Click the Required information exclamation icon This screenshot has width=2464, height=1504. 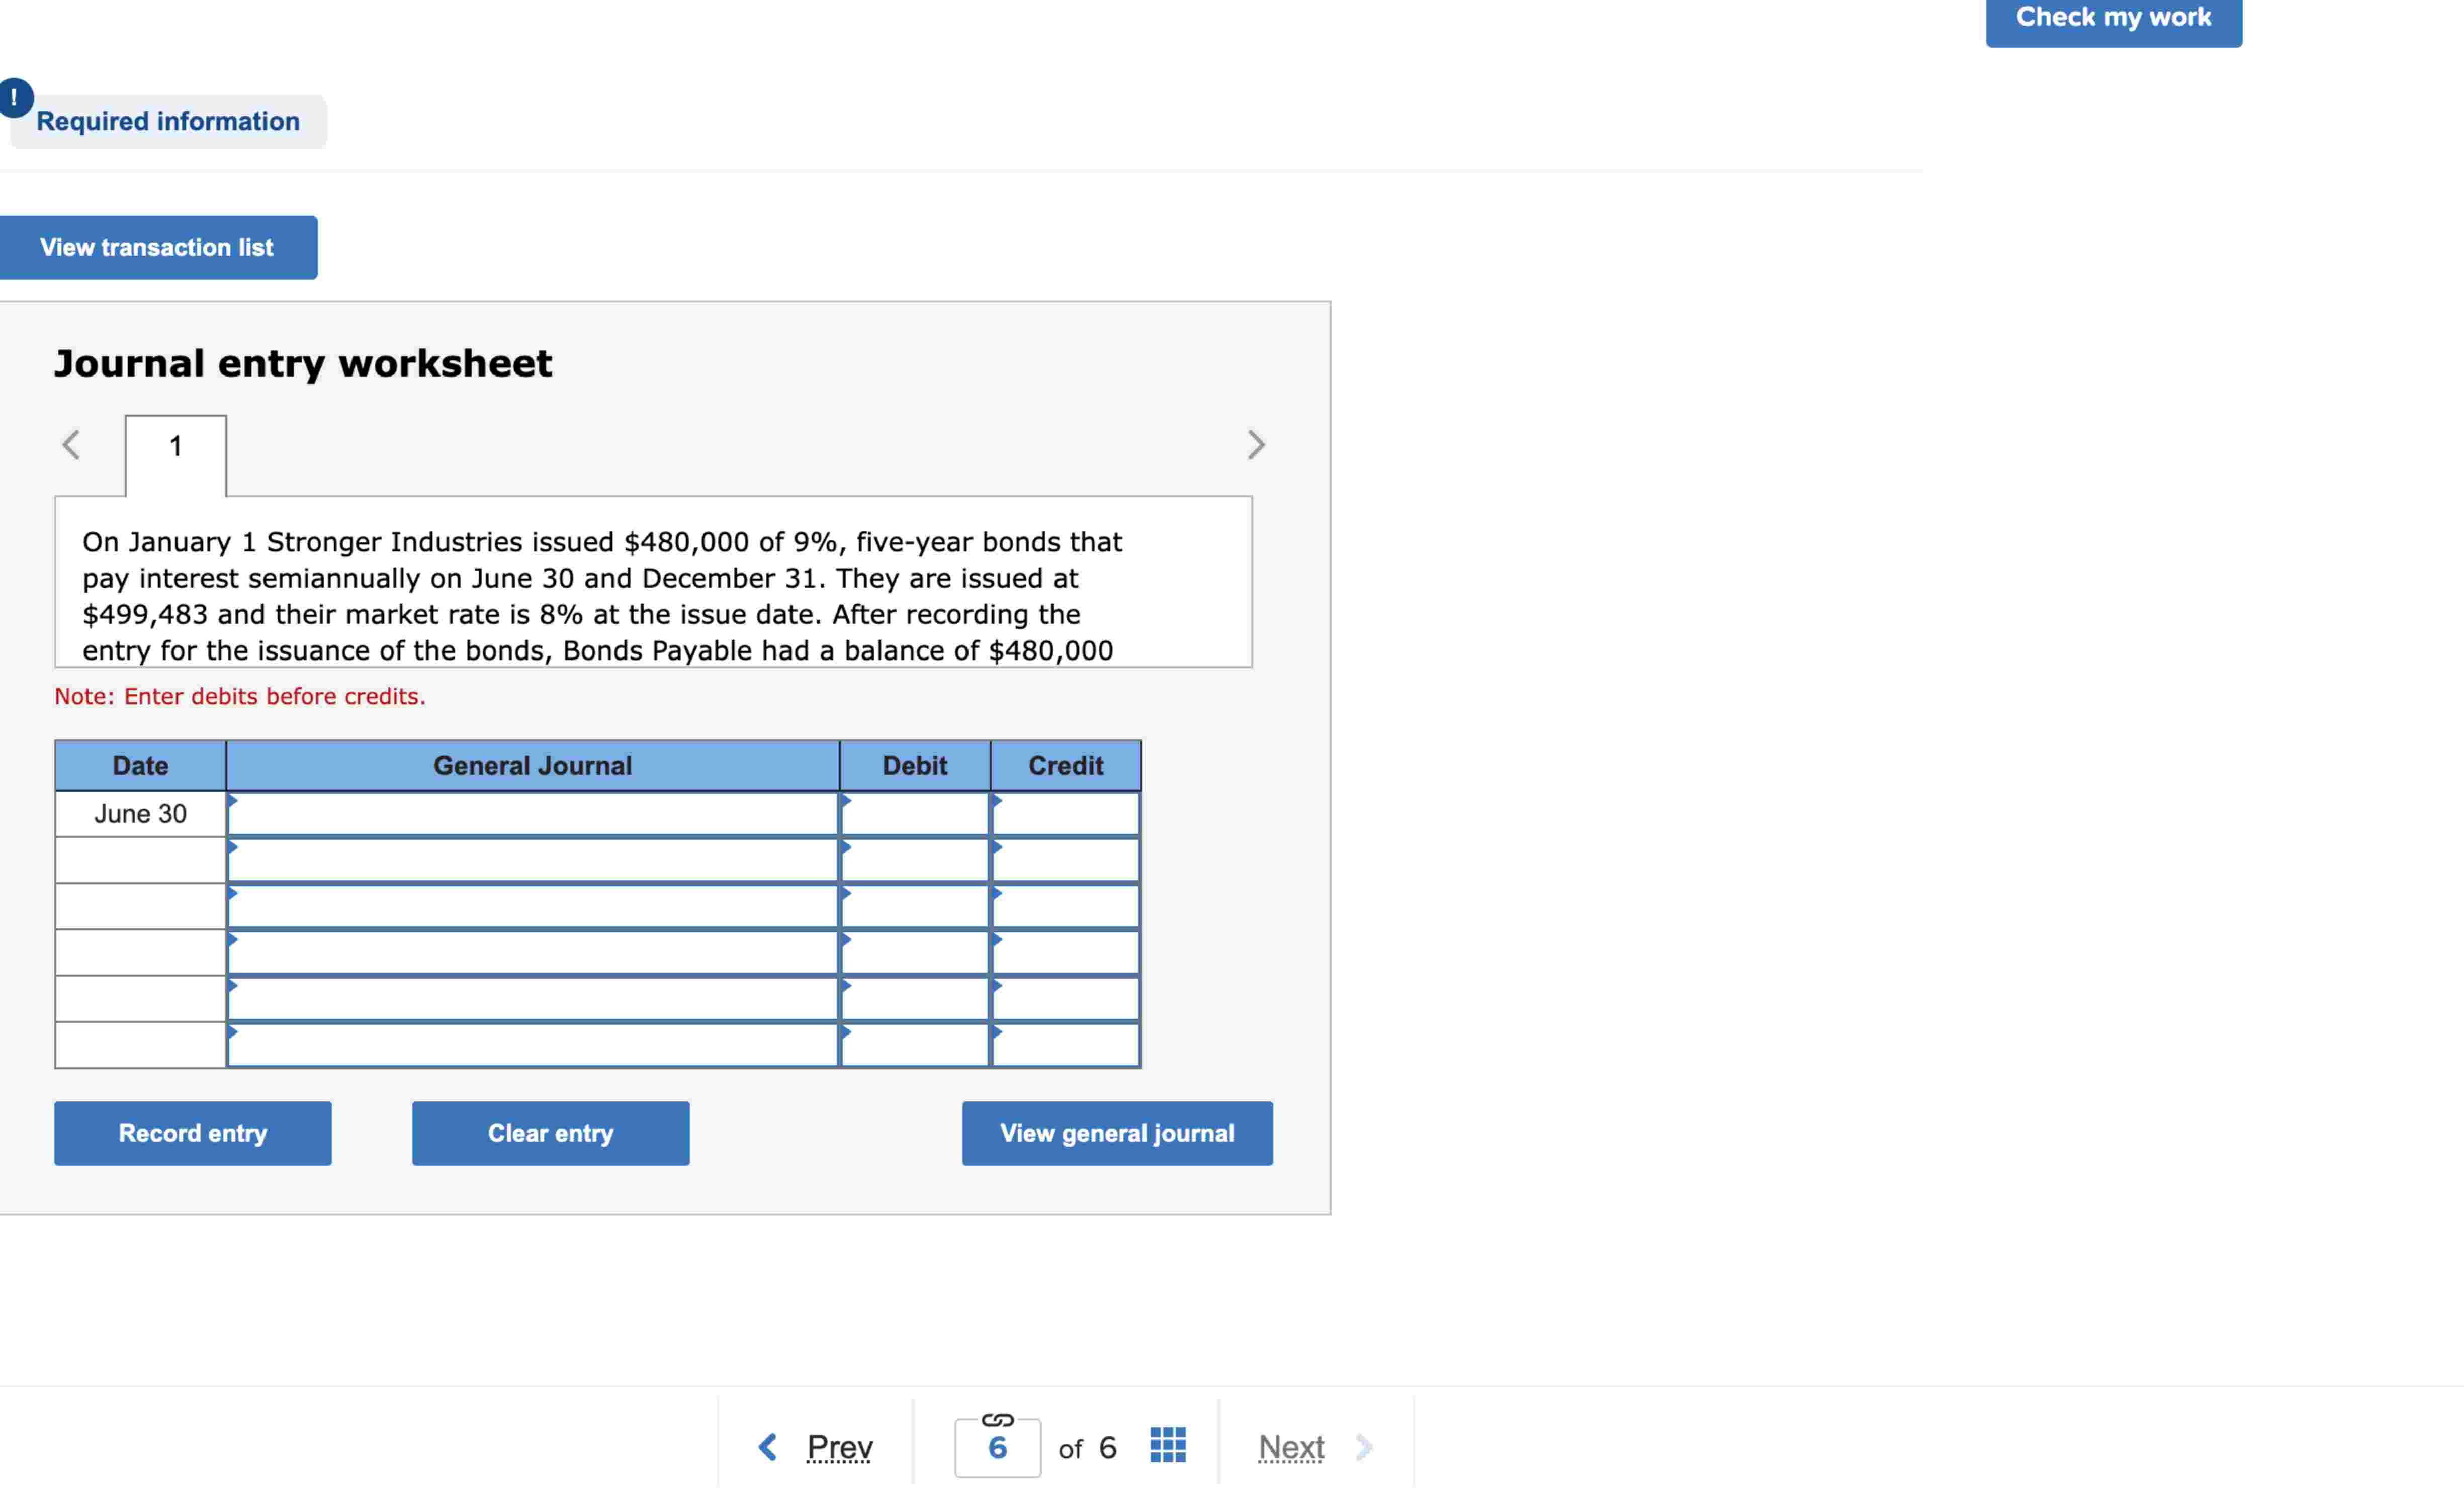click(15, 98)
